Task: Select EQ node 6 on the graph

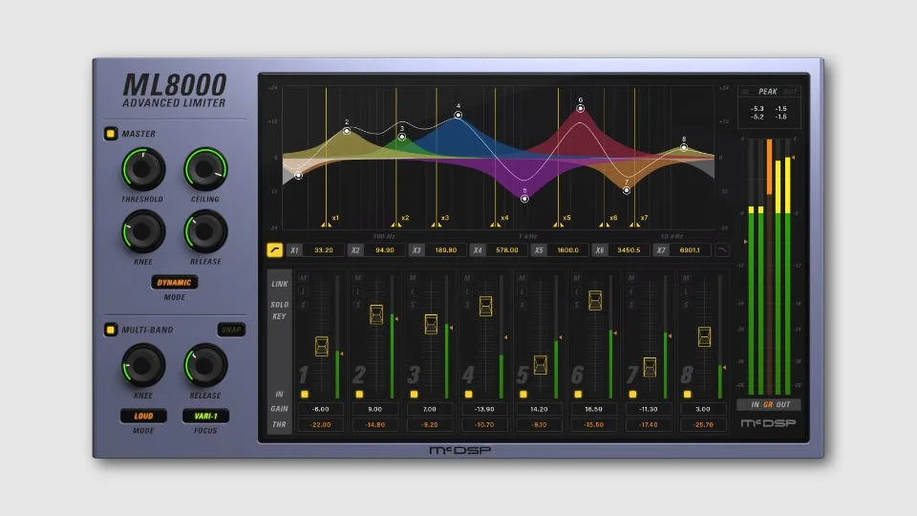Action: coord(581,108)
